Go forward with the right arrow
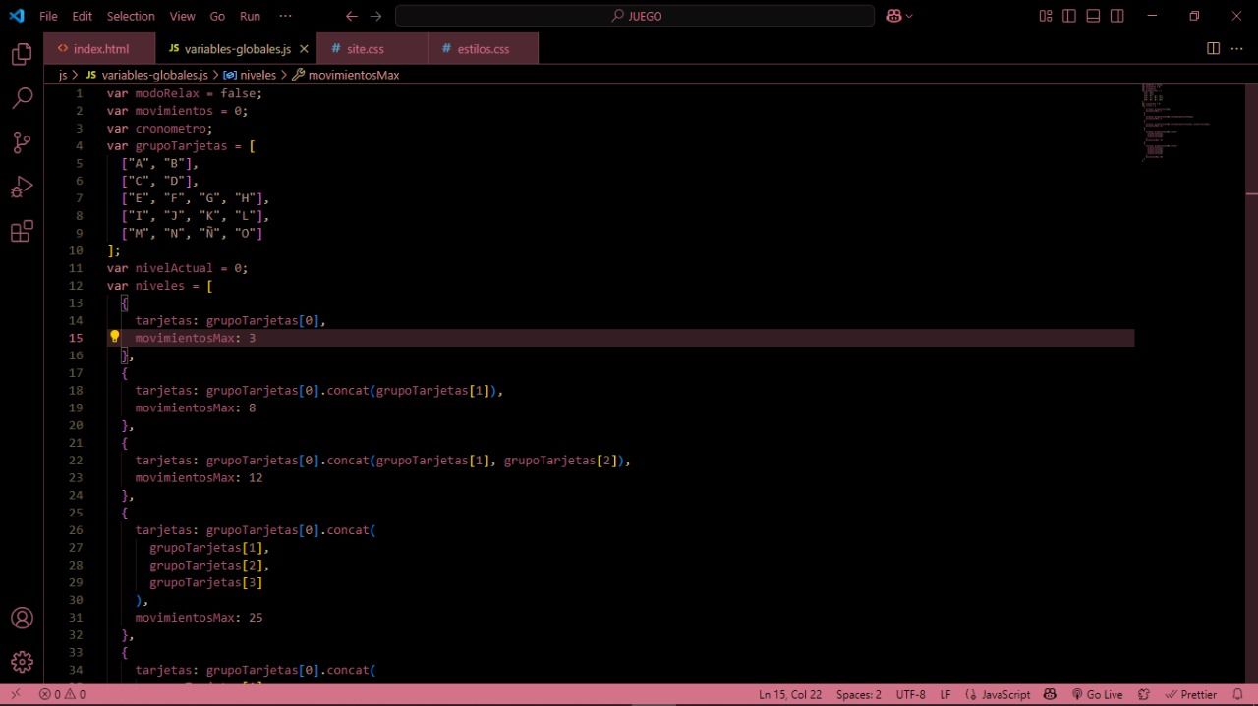 (376, 16)
